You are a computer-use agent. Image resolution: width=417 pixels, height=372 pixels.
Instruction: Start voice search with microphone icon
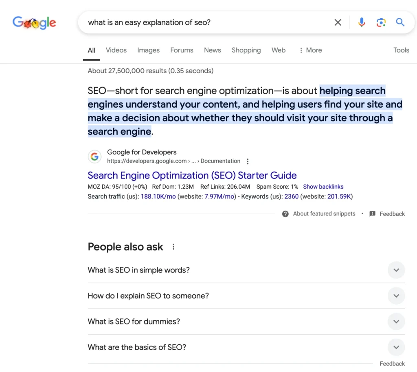(x=362, y=22)
